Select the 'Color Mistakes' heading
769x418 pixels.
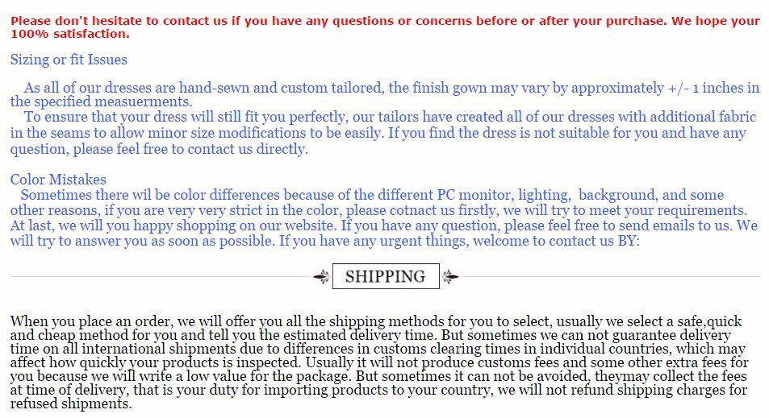[x=58, y=180]
